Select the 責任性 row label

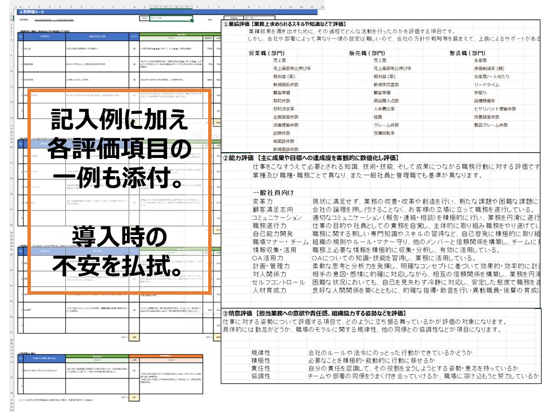(261, 368)
